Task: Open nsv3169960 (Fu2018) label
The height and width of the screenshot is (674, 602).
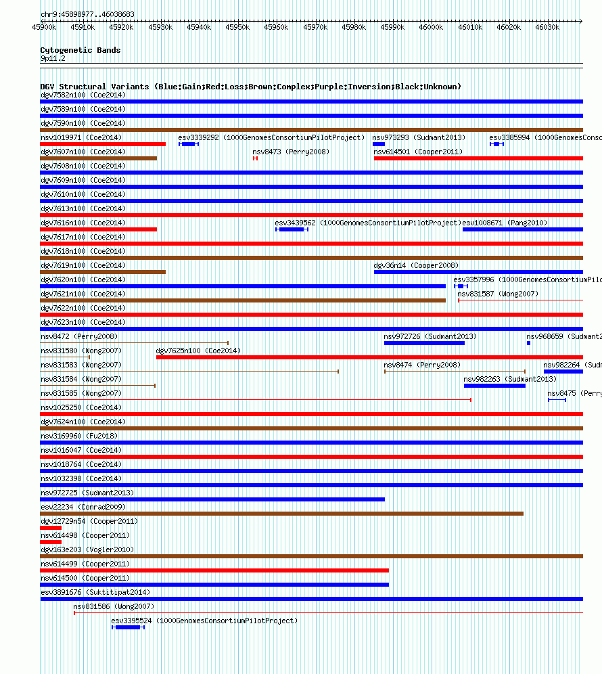Action: coord(79,435)
